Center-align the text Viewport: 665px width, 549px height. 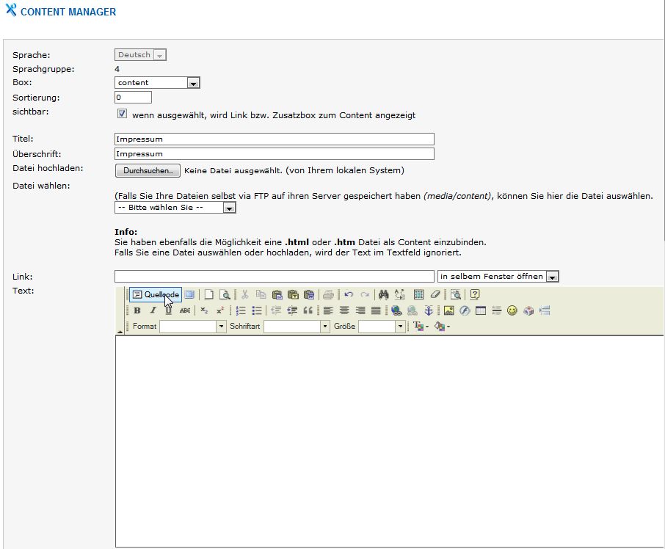pyautogui.click(x=344, y=310)
